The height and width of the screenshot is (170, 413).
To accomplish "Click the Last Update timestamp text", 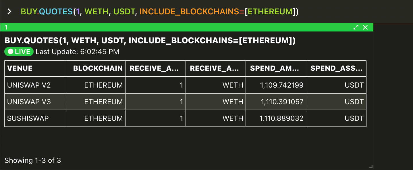I will pos(78,52).
